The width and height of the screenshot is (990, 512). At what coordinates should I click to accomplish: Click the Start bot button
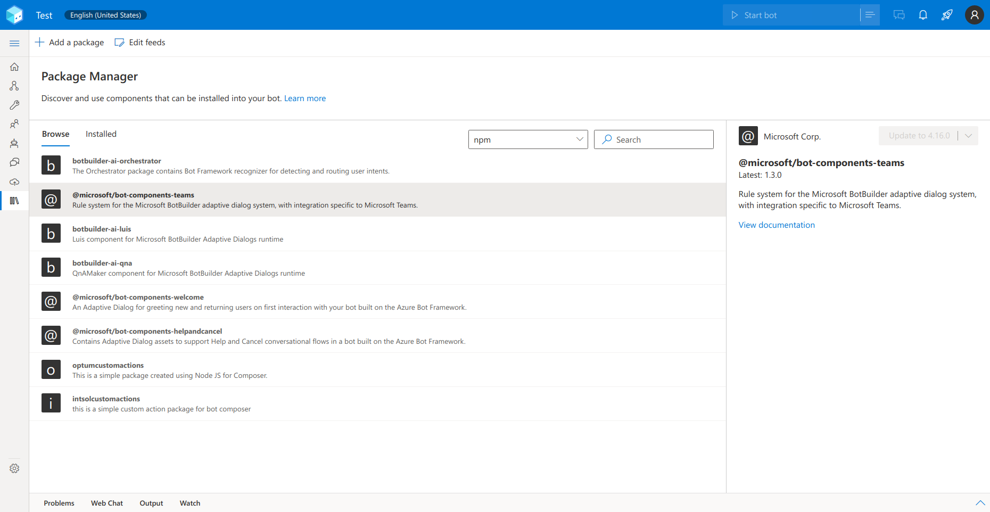point(791,15)
